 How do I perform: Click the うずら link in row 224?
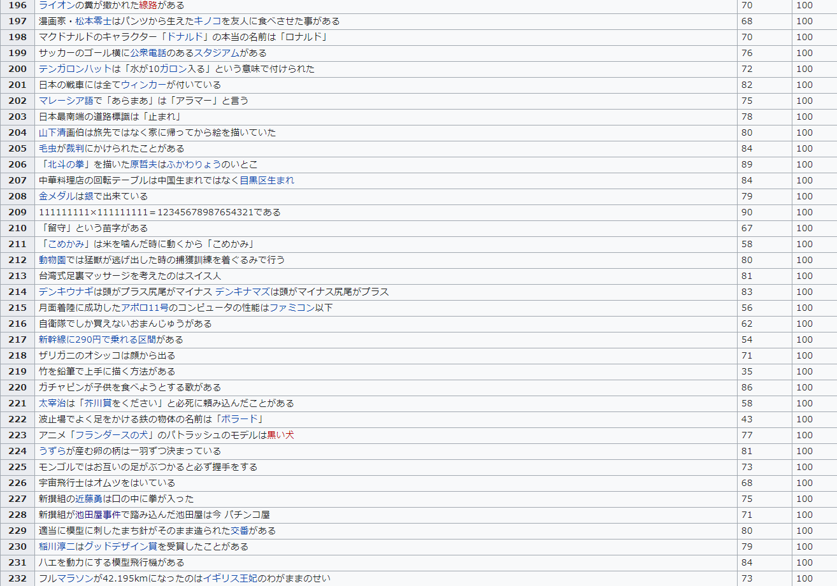[x=52, y=451]
